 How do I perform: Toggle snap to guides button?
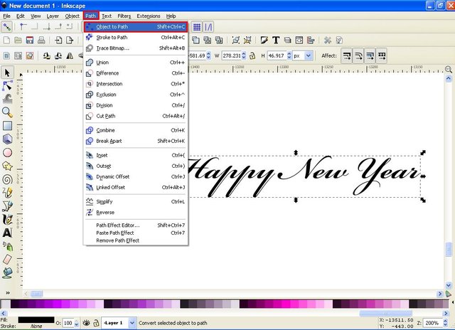tap(208, 27)
